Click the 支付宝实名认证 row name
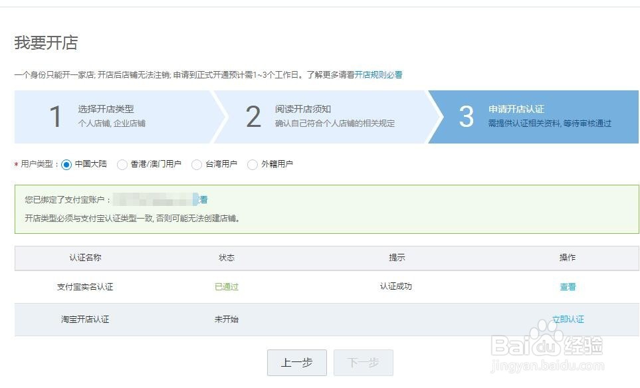640x388 pixels. (x=85, y=287)
